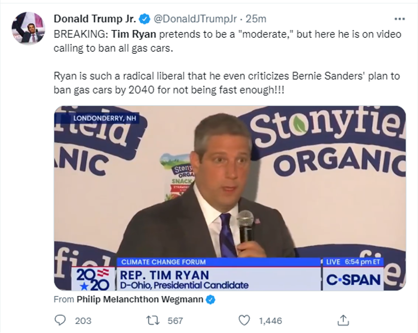Click the verified badge next to Philip Melanchthon Wegmann
The width and height of the screenshot is (418, 333).
tap(211, 300)
